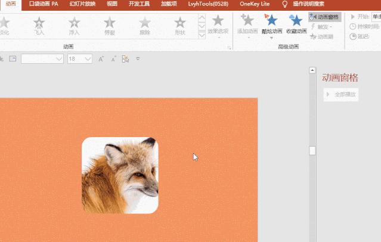
Task: Select the 浮入 (Float In) animation effect
Action: pyautogui.click(x=75, y=26)
